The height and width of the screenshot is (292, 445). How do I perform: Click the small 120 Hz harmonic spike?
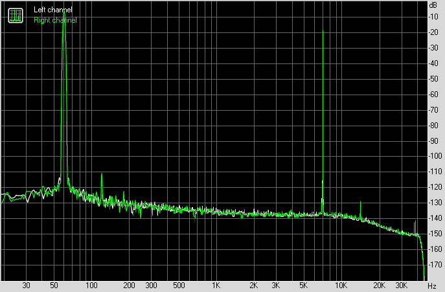(x=102, y=174)
